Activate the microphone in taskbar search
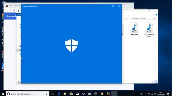 (47, 94)
